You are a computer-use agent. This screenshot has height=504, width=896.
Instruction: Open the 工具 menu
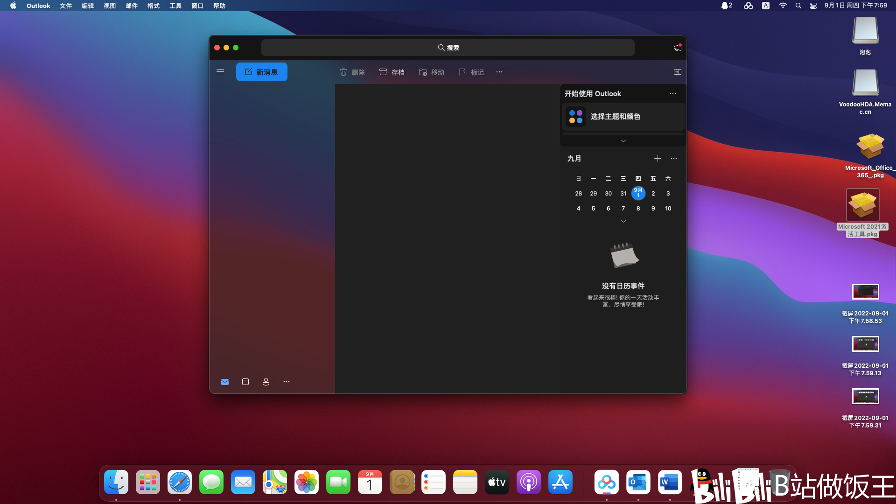point(175,6)
